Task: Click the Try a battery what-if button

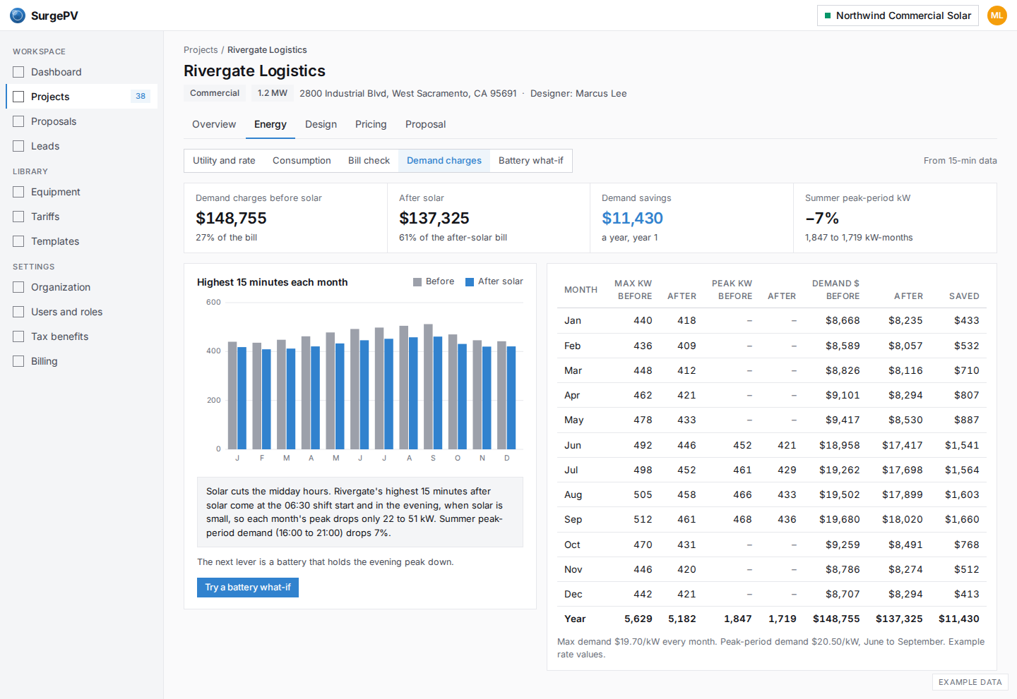Action: click(248, 588)
